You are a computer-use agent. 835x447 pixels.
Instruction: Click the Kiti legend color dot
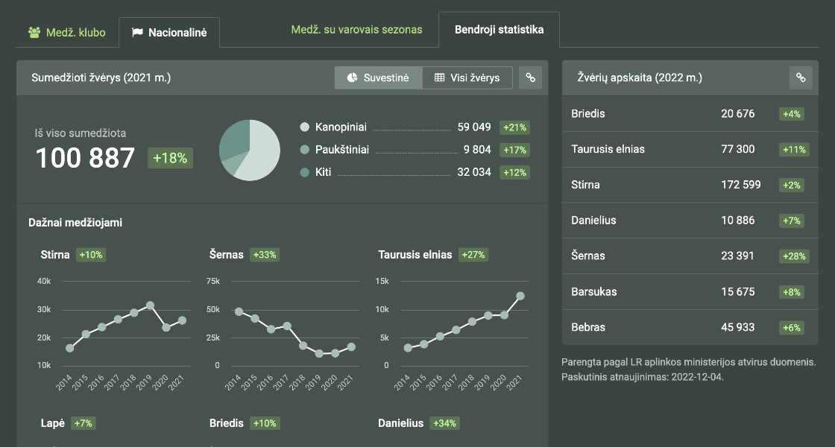(x=304, y=172)
